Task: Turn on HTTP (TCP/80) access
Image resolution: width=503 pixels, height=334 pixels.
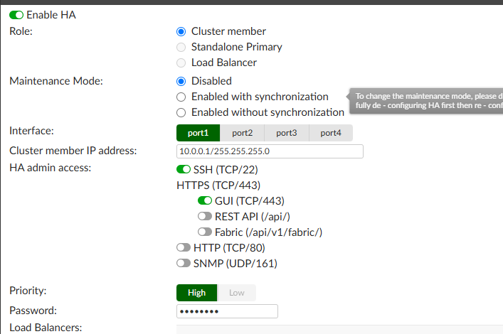Action: coord(184,248)
